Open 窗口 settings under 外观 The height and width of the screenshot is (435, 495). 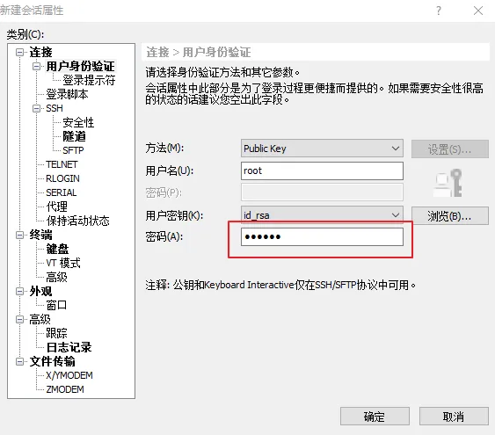pyautogui.click(x=56, y=305)
